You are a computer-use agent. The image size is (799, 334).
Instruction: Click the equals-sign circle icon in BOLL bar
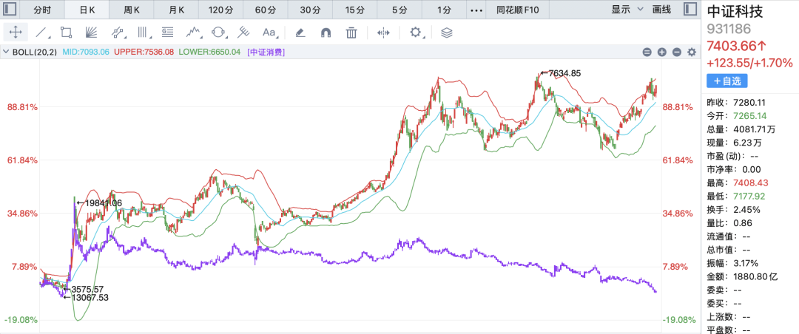(x=647, y=52)
